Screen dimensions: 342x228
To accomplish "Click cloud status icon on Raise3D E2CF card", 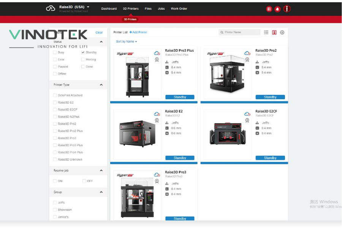I will click(247, 114).
